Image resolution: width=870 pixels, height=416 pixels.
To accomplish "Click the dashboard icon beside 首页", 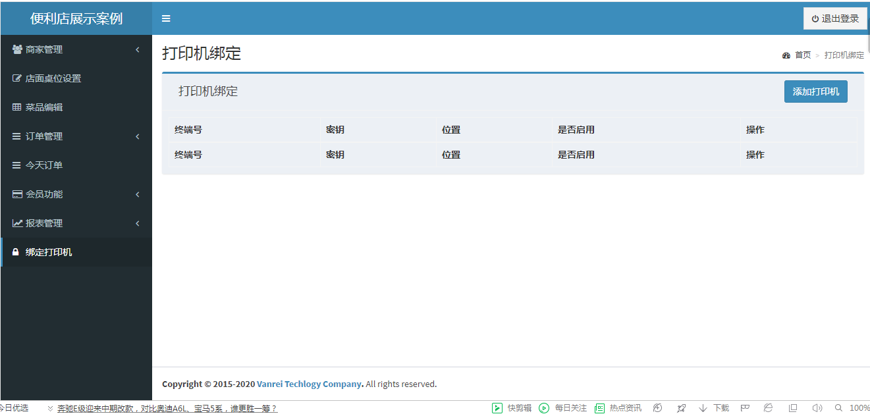I will [786, 55].
